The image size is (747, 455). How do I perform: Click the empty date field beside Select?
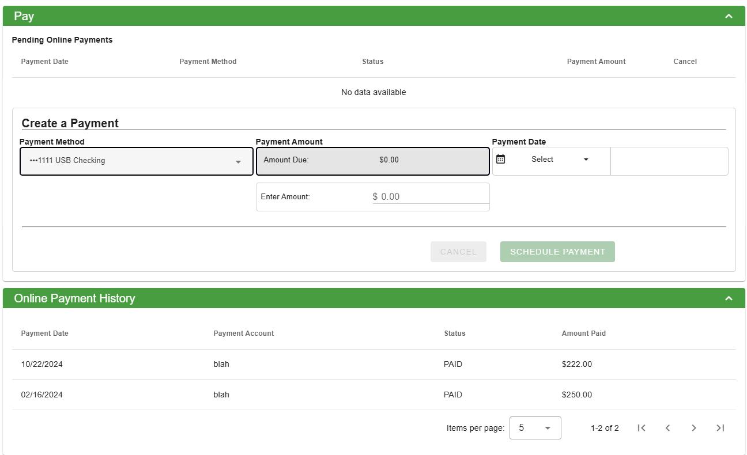(669, 161)
